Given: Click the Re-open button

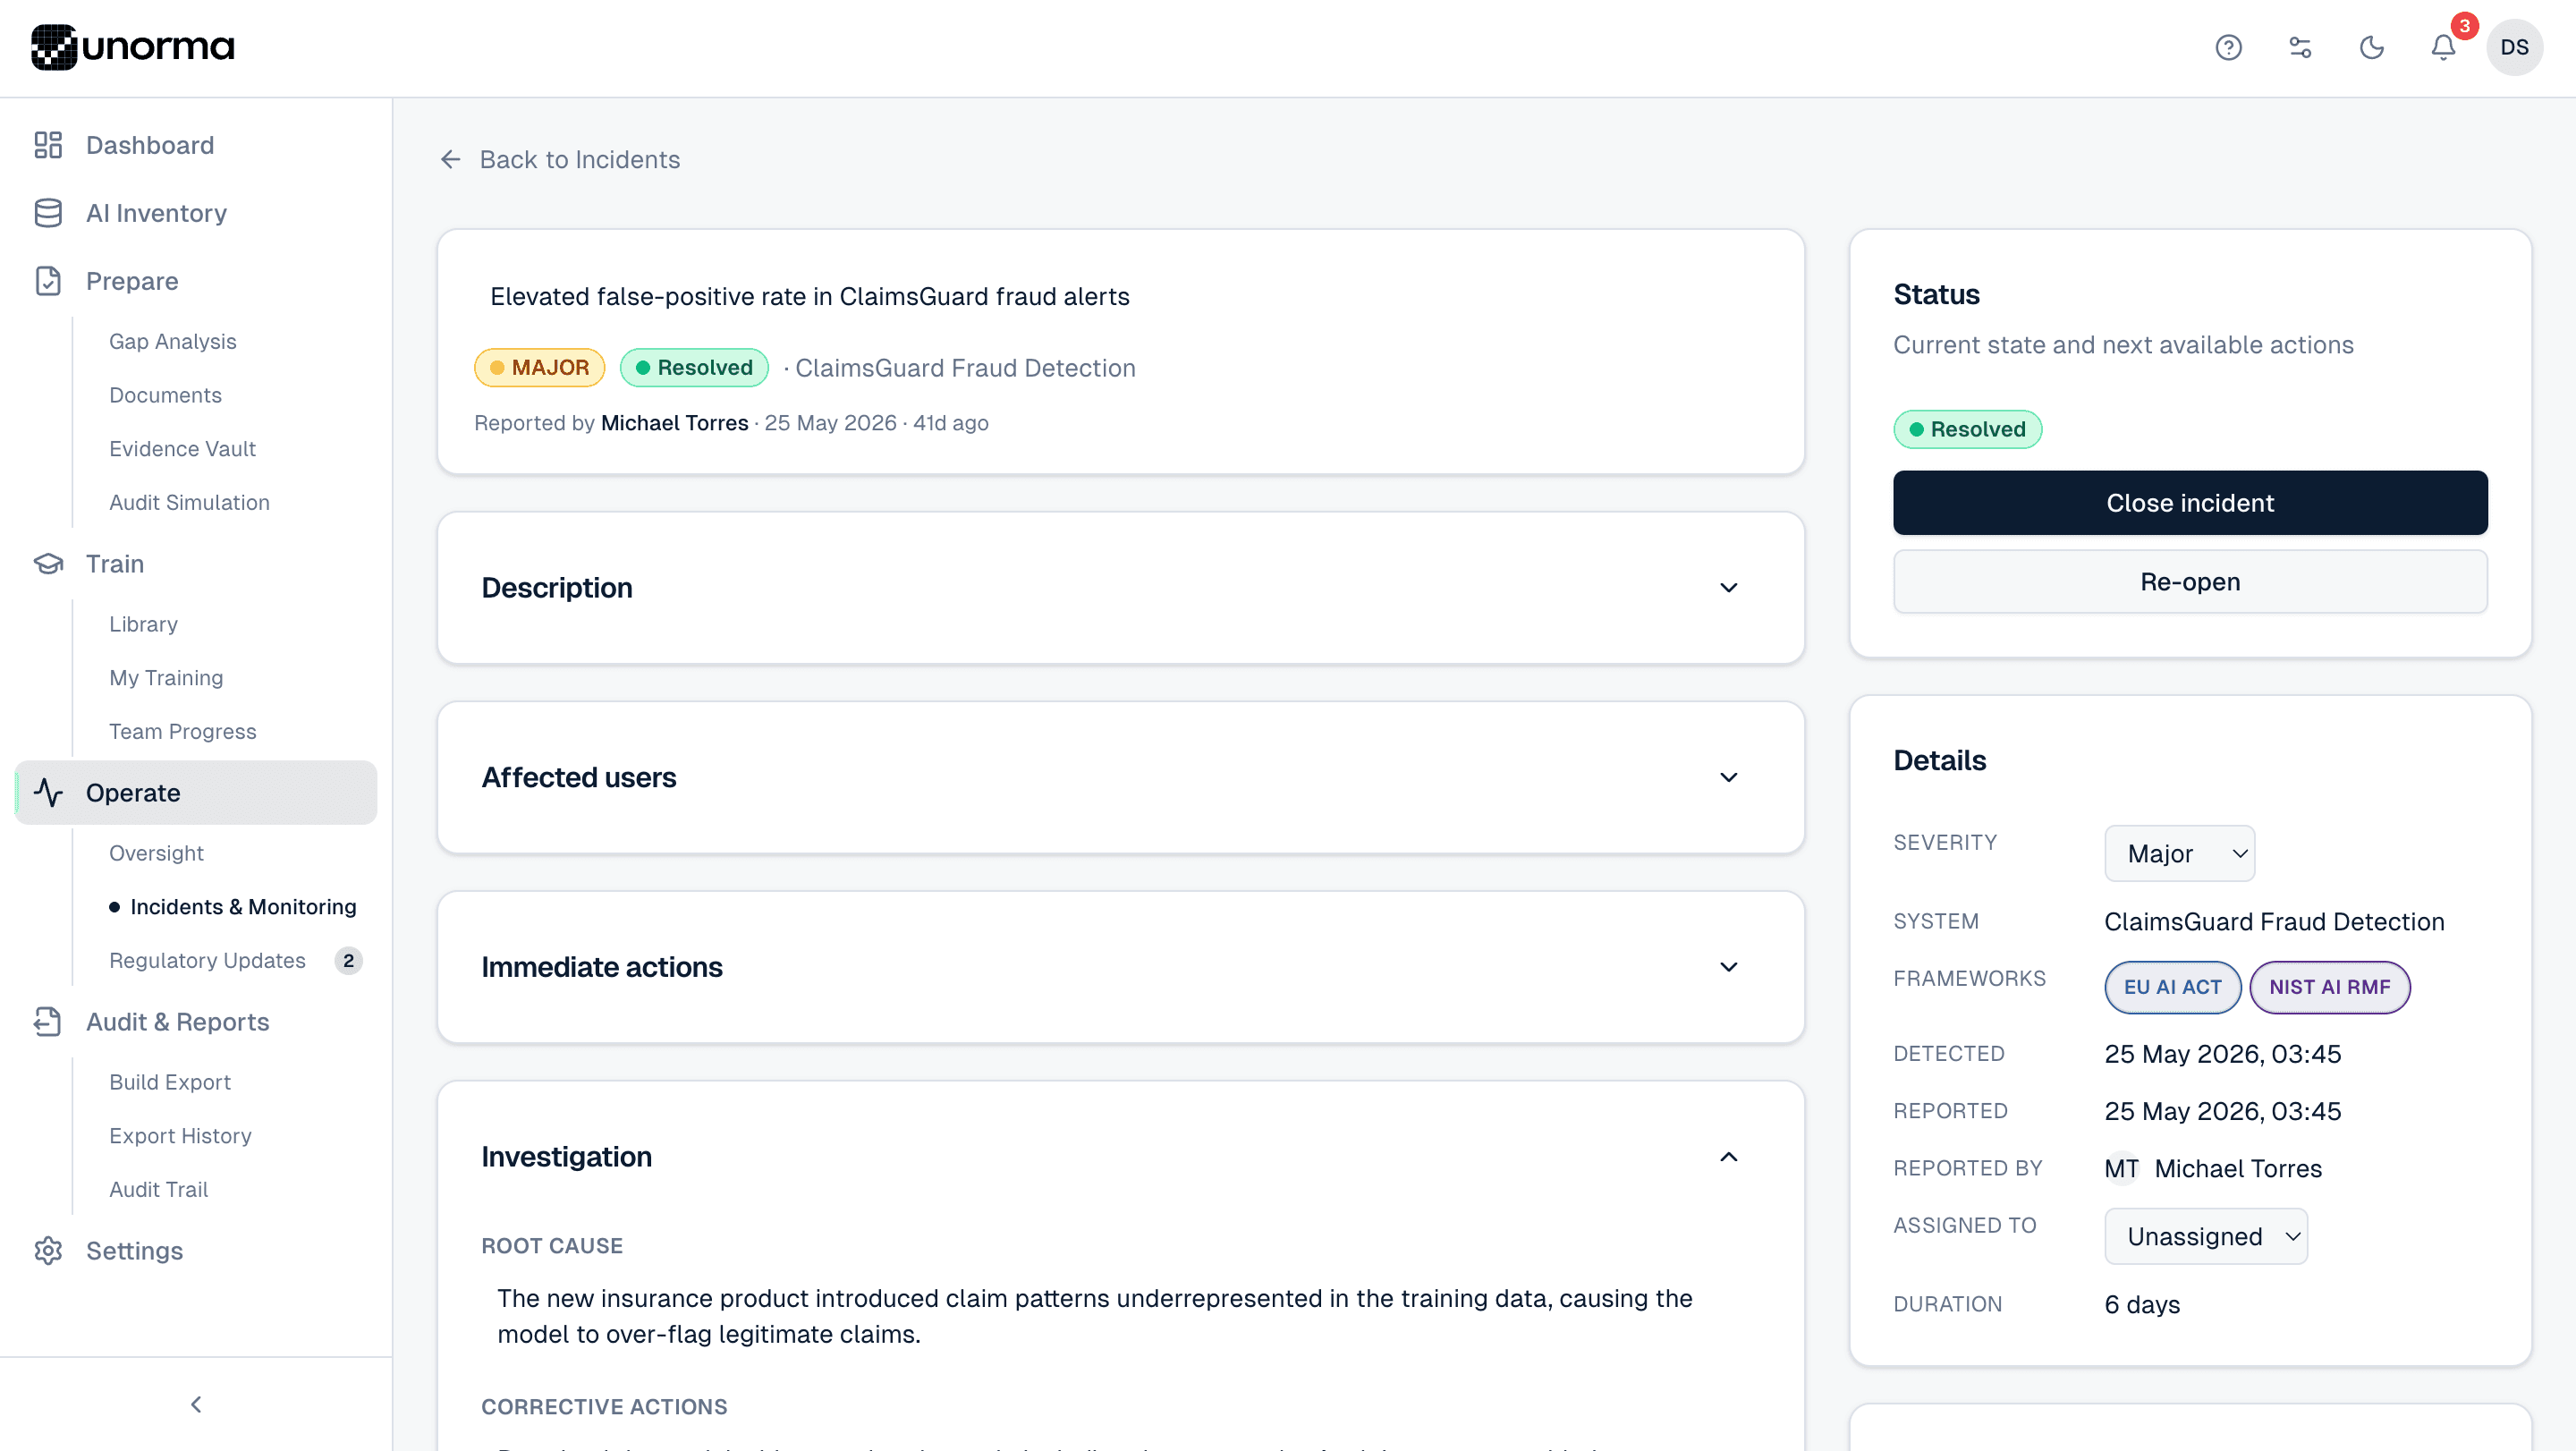Looking at the screenshot, I should 2190,582.
